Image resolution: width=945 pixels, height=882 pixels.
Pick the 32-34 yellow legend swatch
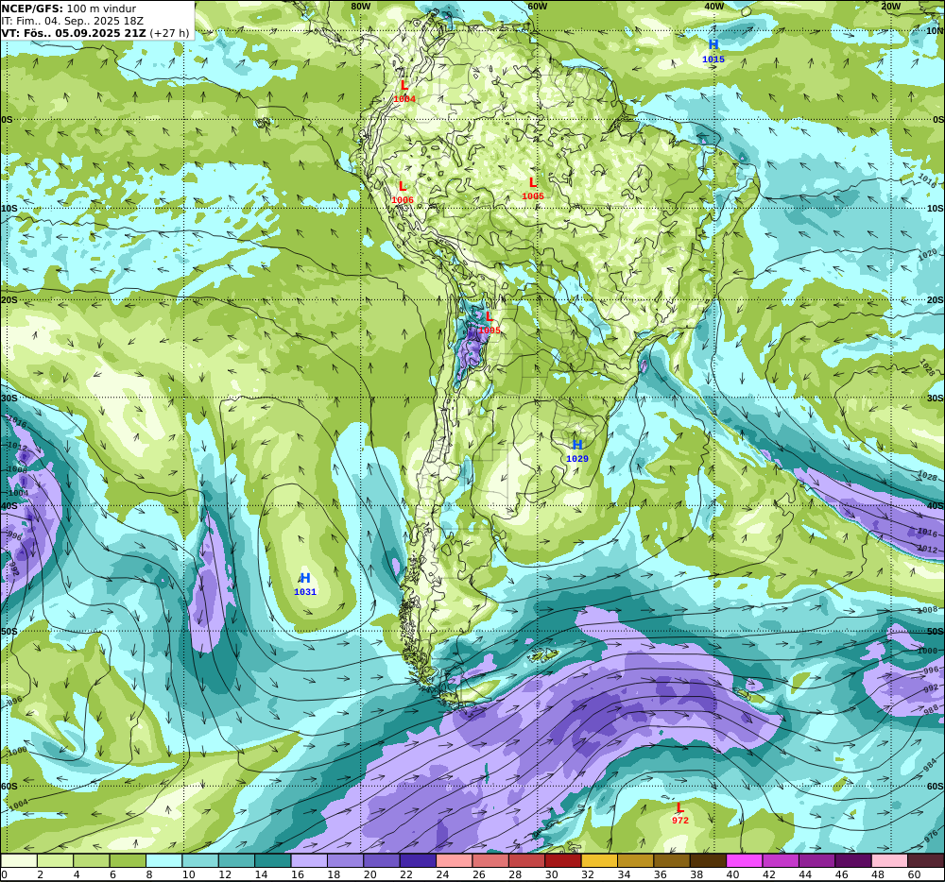[599, 860]
